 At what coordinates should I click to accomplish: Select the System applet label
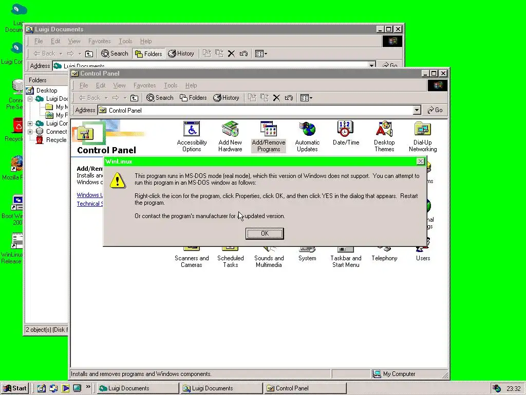click(x=307, y=258)
